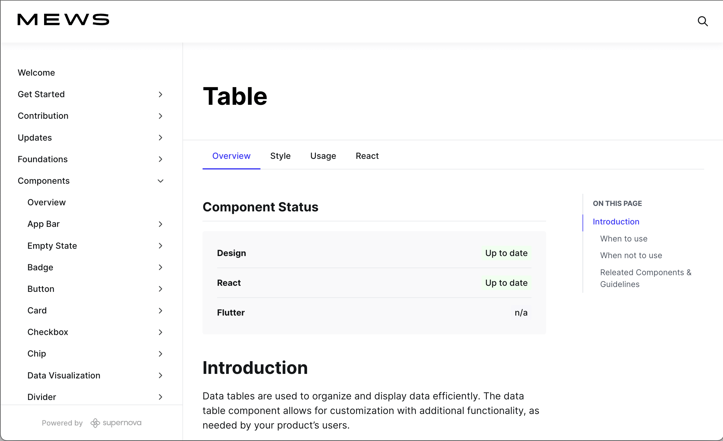Click the Supernova logo in footer
This screenshot has width=723, height=441.
pyautogui.click(x=116, y=423)
